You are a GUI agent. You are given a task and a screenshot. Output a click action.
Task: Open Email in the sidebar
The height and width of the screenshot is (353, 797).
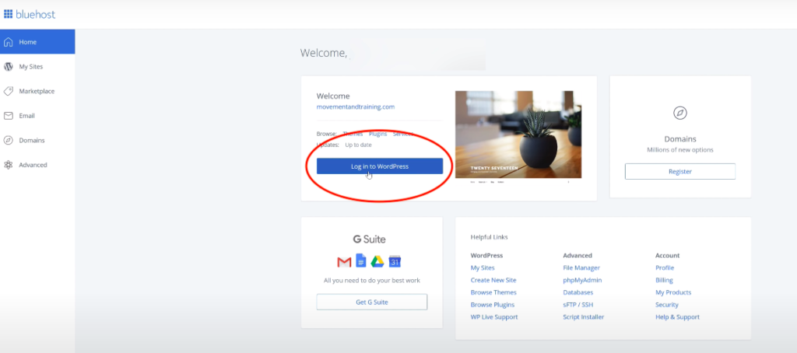(x=37, y=116)
